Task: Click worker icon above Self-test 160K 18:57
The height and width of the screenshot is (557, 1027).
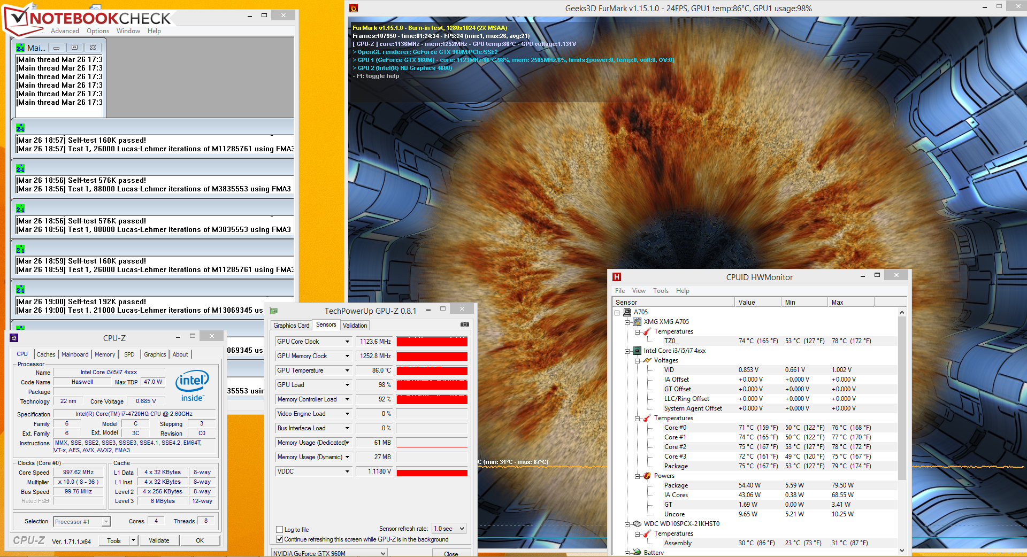Action: tap(20, 128)
